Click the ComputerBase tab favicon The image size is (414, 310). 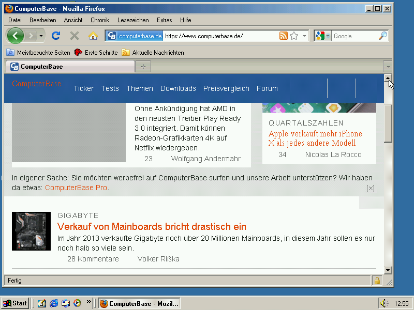point(14,67)
